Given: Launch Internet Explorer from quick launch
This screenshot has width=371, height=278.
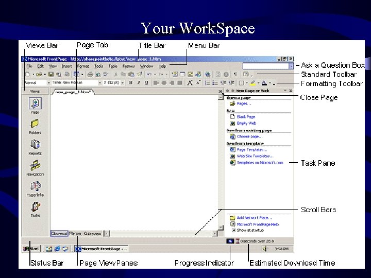Looking at the screenshot, I should point(57,249).
